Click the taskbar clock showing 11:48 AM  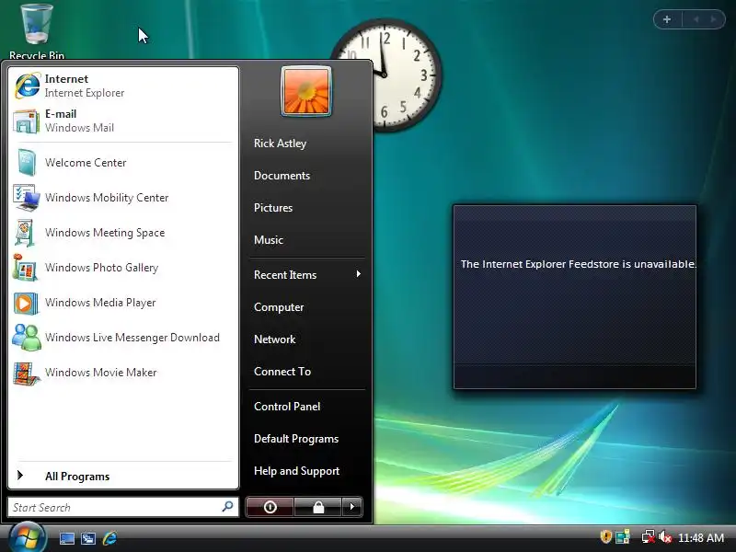pos(700,537)
